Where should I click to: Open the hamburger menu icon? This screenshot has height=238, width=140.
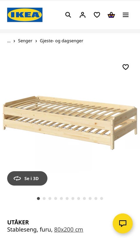(126, 15)
